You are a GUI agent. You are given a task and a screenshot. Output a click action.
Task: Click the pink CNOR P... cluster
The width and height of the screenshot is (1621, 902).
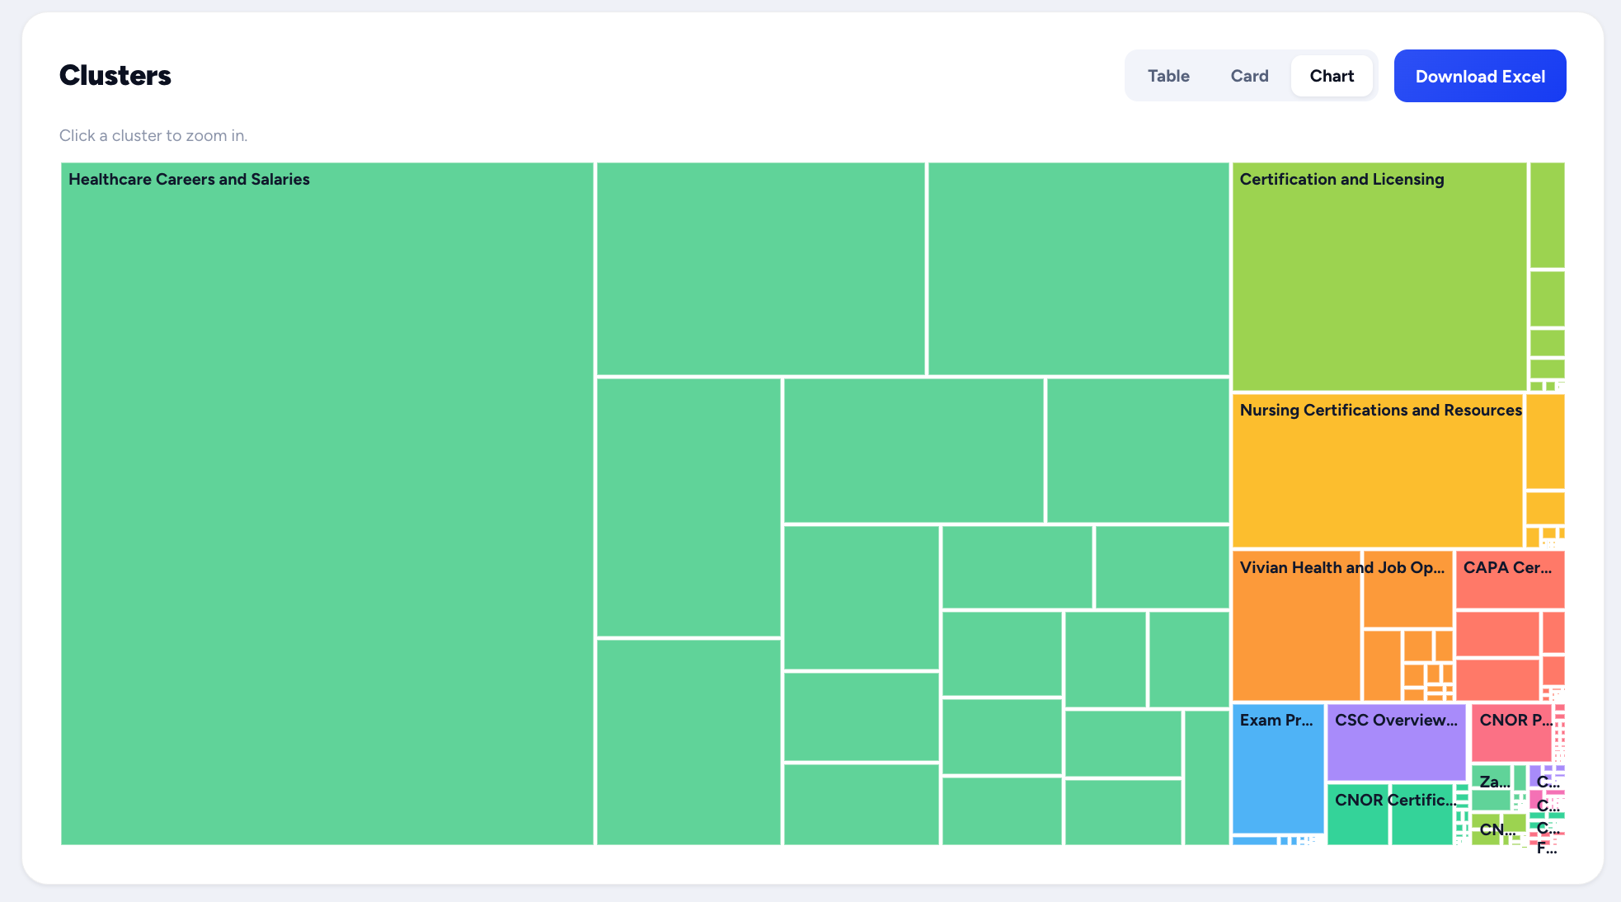coord(1511,733)
